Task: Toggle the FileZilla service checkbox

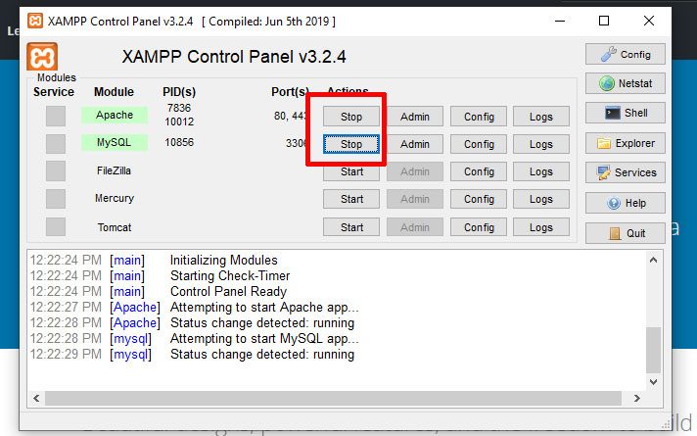Action: coord(56,171)
